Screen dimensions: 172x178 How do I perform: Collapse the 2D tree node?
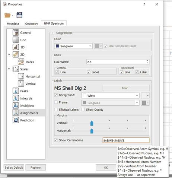tap(9, 54)
